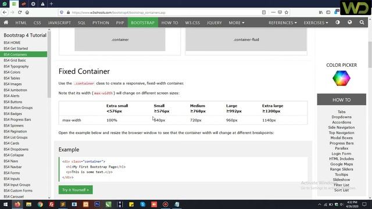Reload the page with refresh icon
Image resolution: width=372 pixels, height=209 pixels.
(x=20, y=12)
